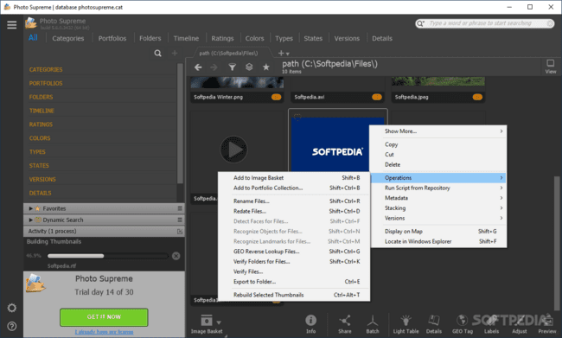Switch to the Ratings tab
Image resolution: width=562 pixels, height=338 pixels.
click(x=222, y=38)
